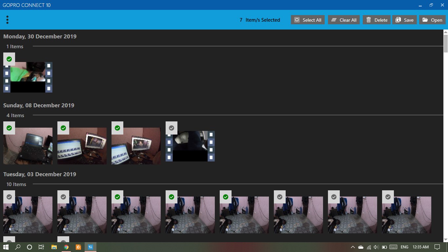Click the 'Monday, 30 December 2019' heading
This screenshot has width=448, height=252.
(40, 36)
